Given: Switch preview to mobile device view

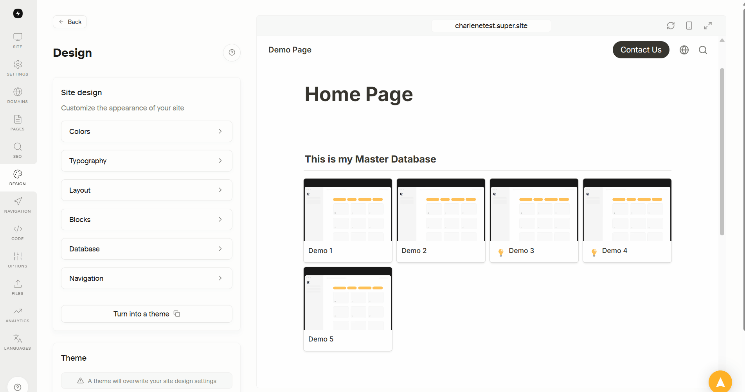Looking at the screenshot, I should [x=689, y=25].
